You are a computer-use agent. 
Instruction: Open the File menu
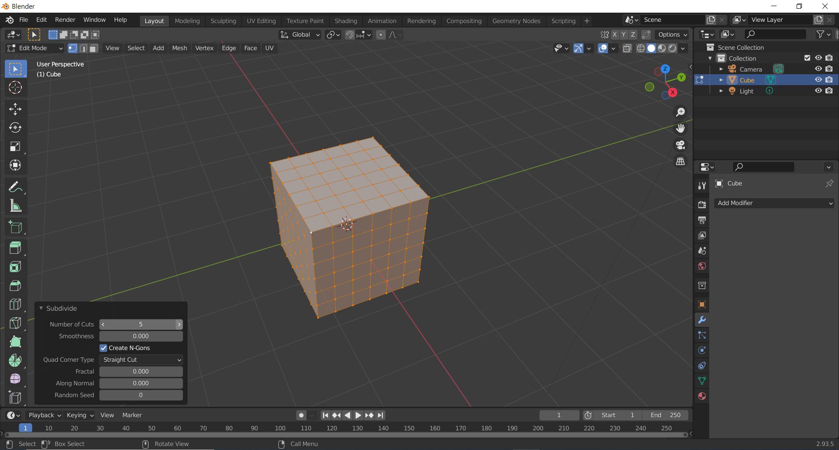click(x=24, y=20)
